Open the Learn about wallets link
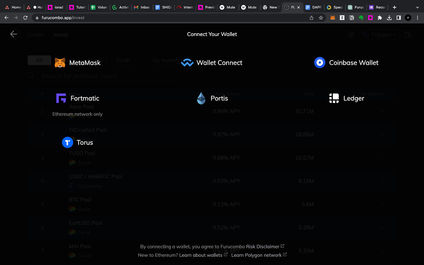Viewport: 424px width, 265px height. (x=203, y=255)
